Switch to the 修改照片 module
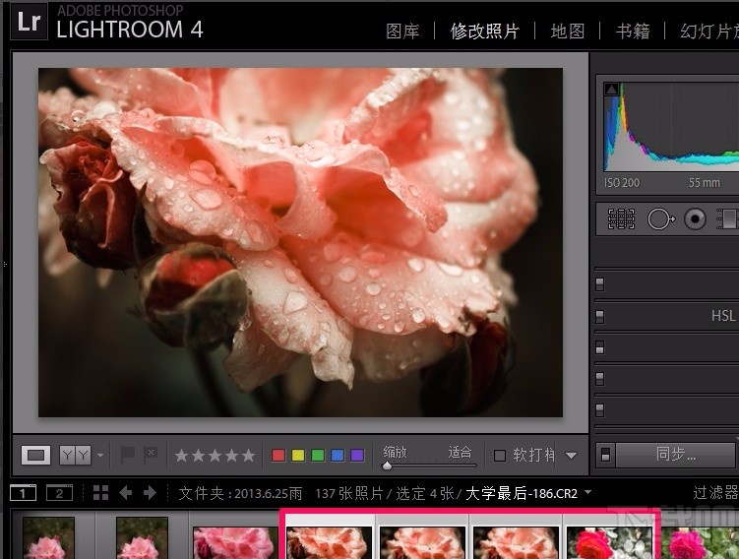739x559 pixels. click(484, 31)
